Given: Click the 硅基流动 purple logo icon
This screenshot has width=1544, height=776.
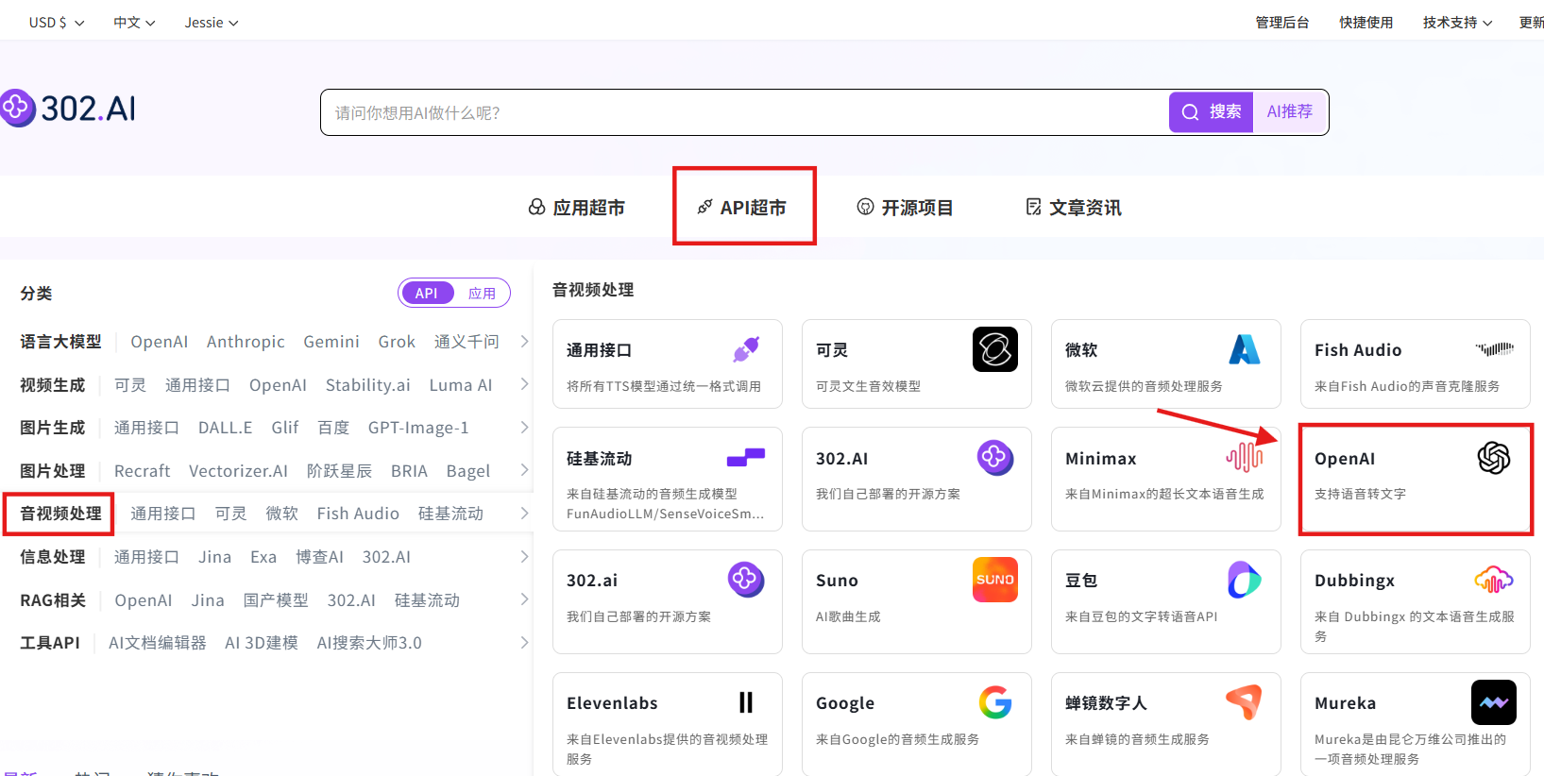Looking at the screenshot, I should (746, 458).
